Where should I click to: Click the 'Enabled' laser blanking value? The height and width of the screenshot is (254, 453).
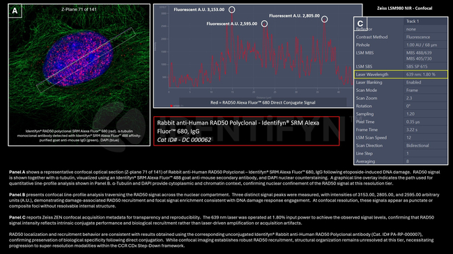(x=413, y=82)
